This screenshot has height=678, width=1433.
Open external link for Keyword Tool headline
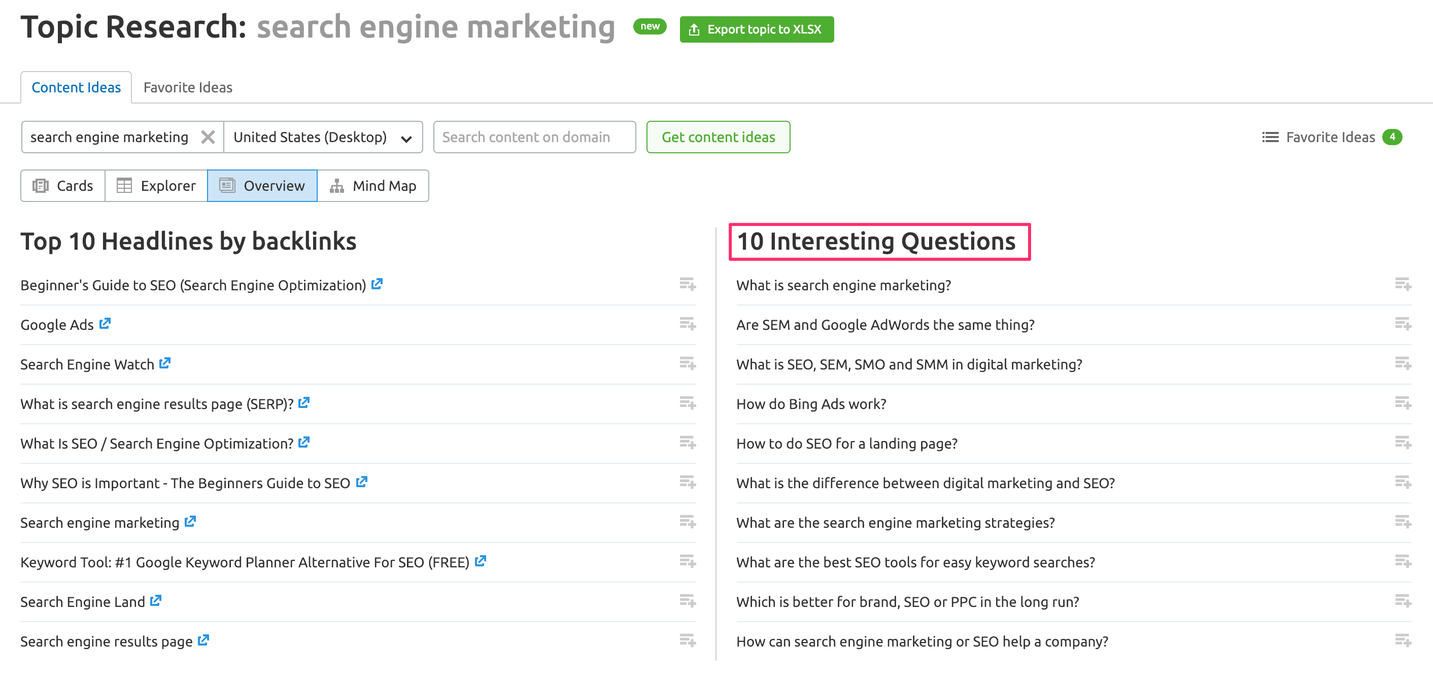tap(481, 561)
